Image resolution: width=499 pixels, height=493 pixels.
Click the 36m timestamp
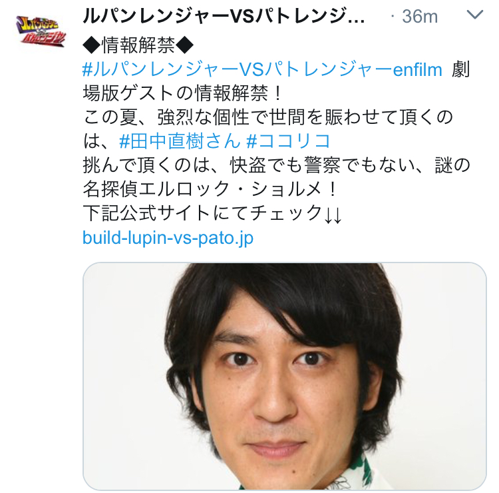pyautogui.click(x=420, y=16)
